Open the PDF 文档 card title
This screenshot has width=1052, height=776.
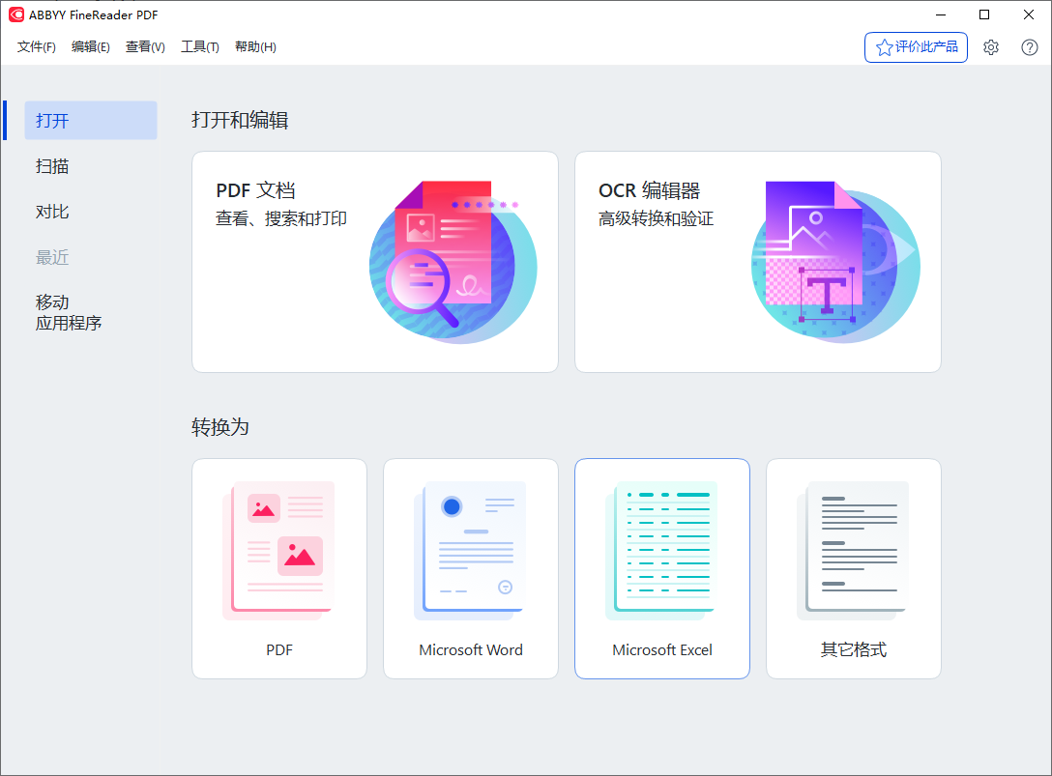tap(255, 190)
